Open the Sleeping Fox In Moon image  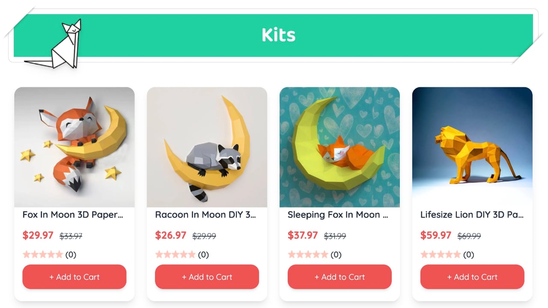(340, 147)
